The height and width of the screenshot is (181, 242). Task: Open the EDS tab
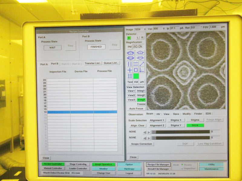[x=208, y=114]
